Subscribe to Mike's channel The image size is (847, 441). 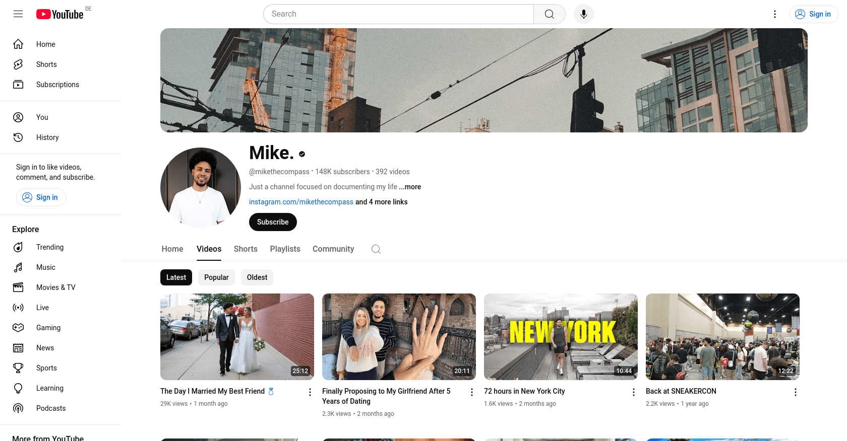coord(273,222)
